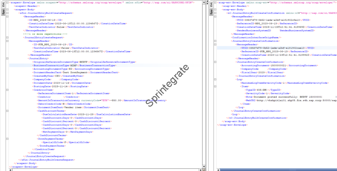
Task: Collapse n0:JournalEntryBulkCreateConfirmation fold marker
Action: click(215, 13)
